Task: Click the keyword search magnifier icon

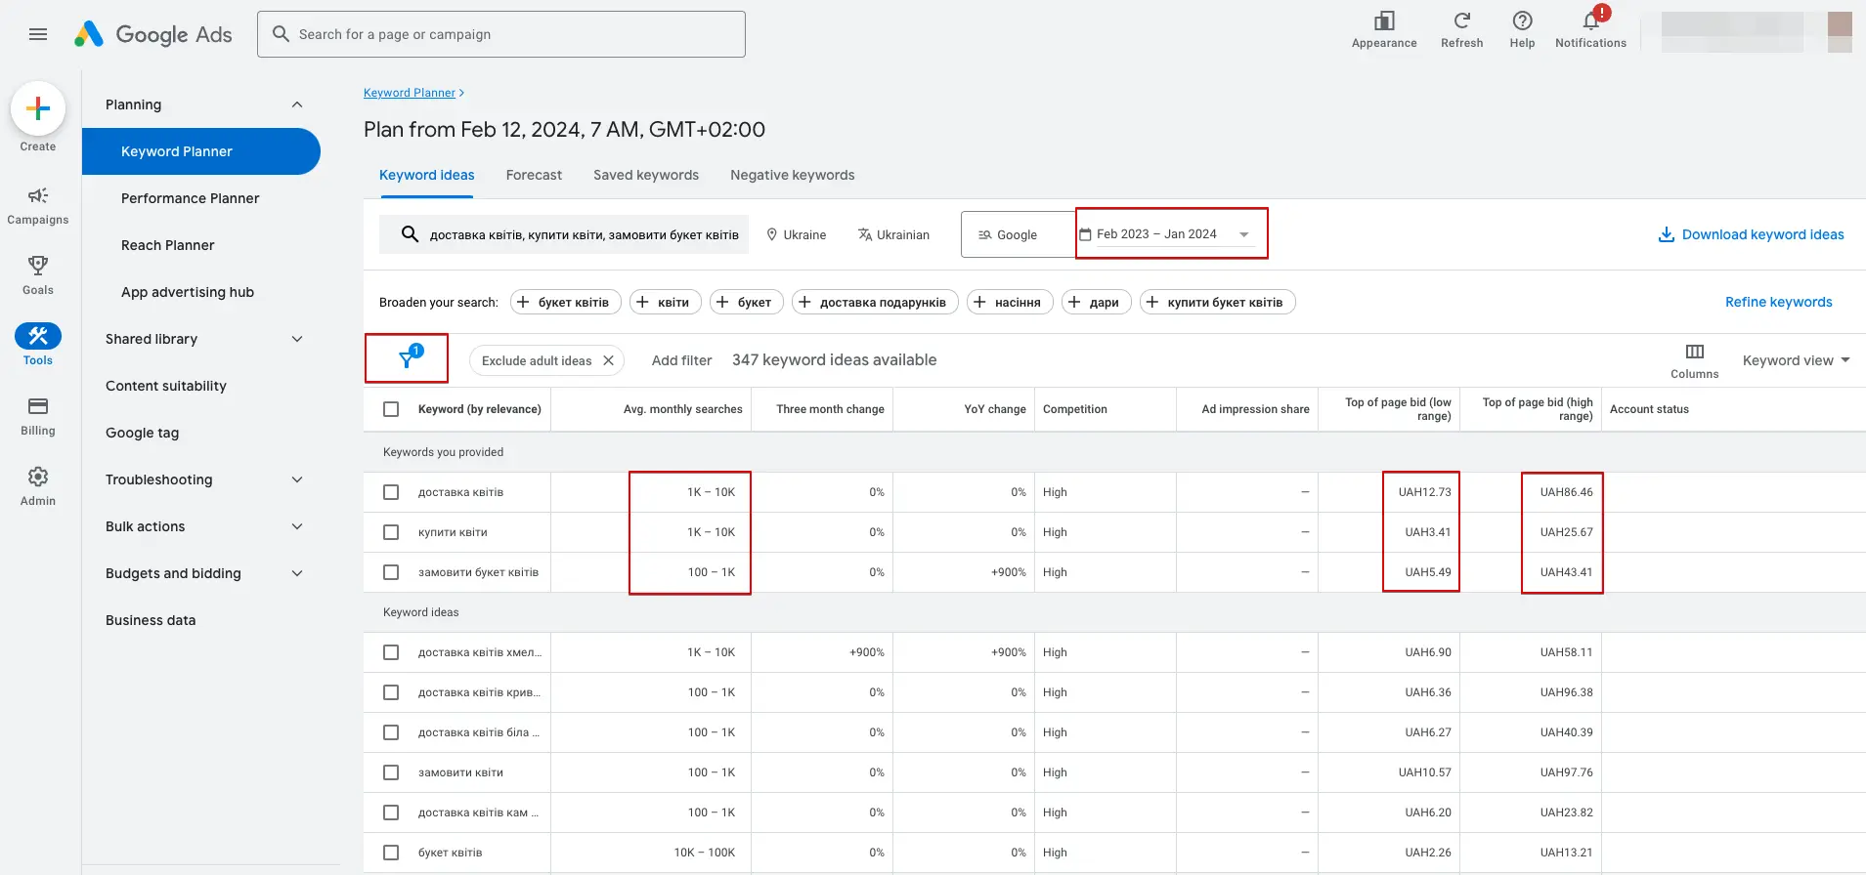Action: (411, 234)
